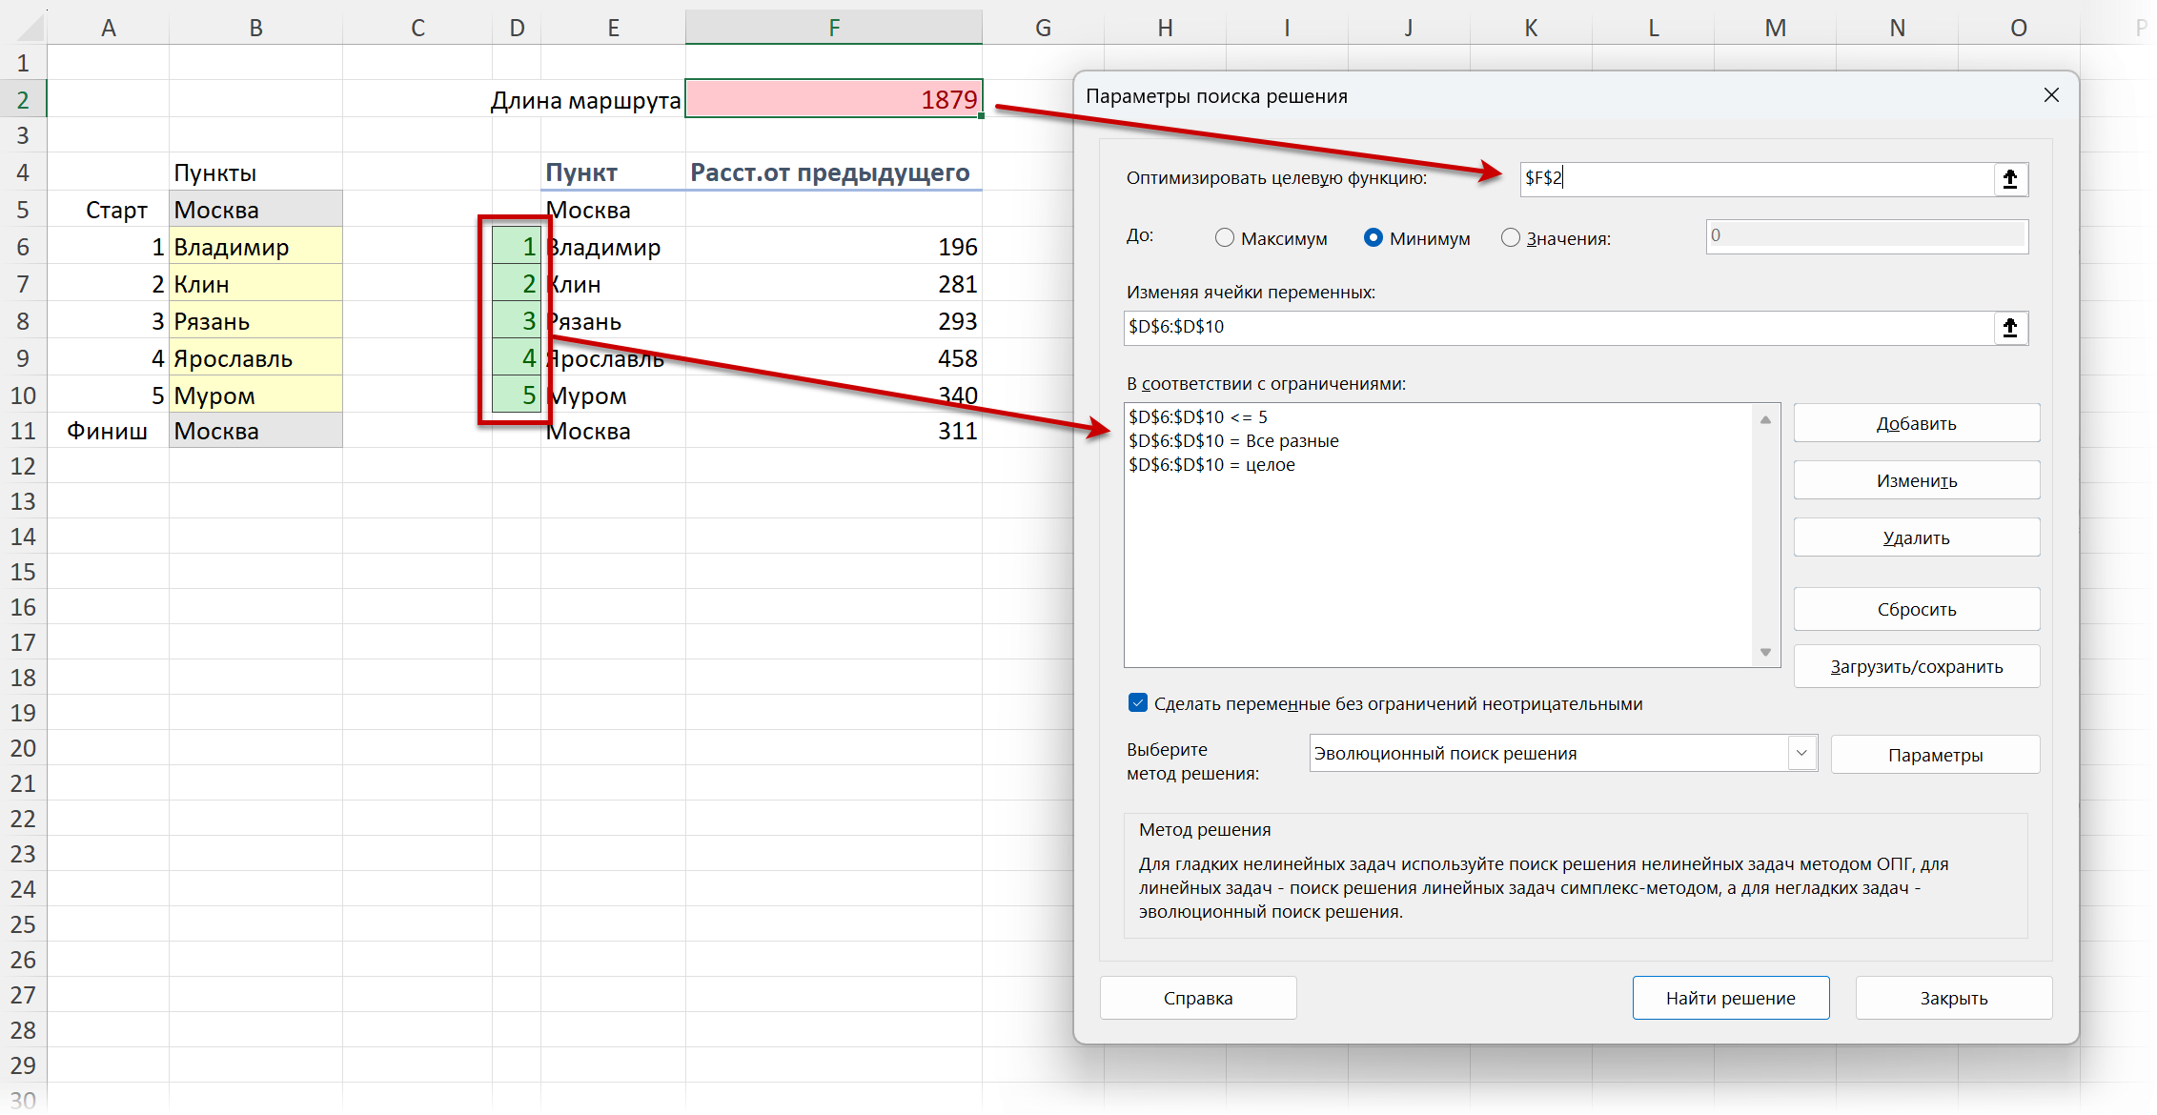Click the Добавить constraint button
2157x1115 pixels.
1916,423
